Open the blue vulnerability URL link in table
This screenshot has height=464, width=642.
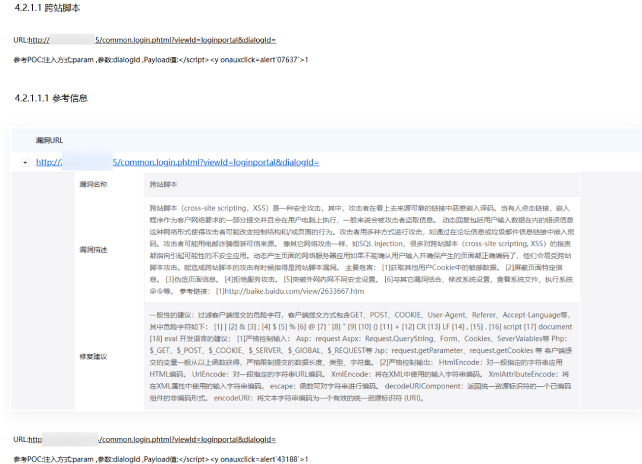point(177,162)
